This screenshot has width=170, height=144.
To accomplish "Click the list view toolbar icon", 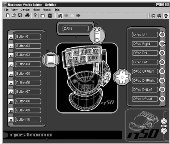I will coord(43,16).
